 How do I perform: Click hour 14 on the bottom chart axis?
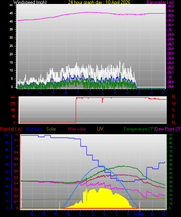click(x=104, y=214)
